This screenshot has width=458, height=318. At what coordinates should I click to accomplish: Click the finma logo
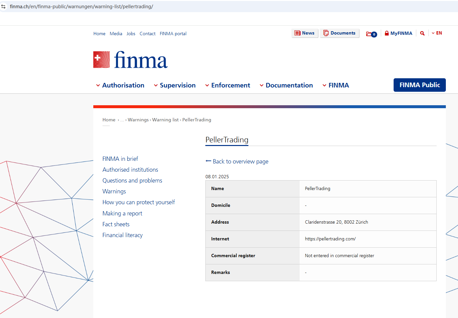tap(130, 60)
